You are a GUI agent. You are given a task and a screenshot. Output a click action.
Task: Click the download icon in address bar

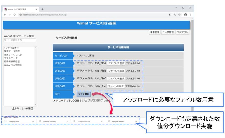tap(170, 15)
